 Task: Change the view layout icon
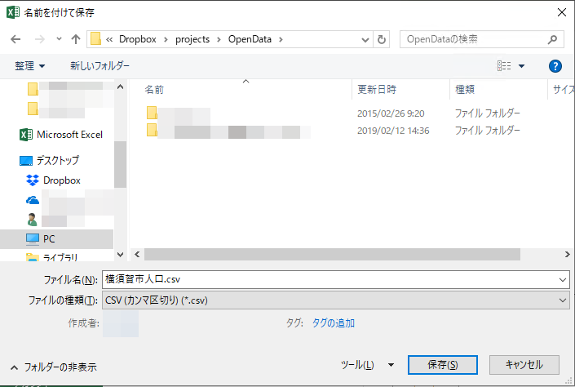505,65
